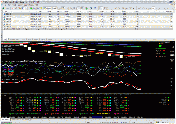The height and width of the screenshot is (124, 176).
Task: Click the New Order toolbar button
Action: (34, 8)
